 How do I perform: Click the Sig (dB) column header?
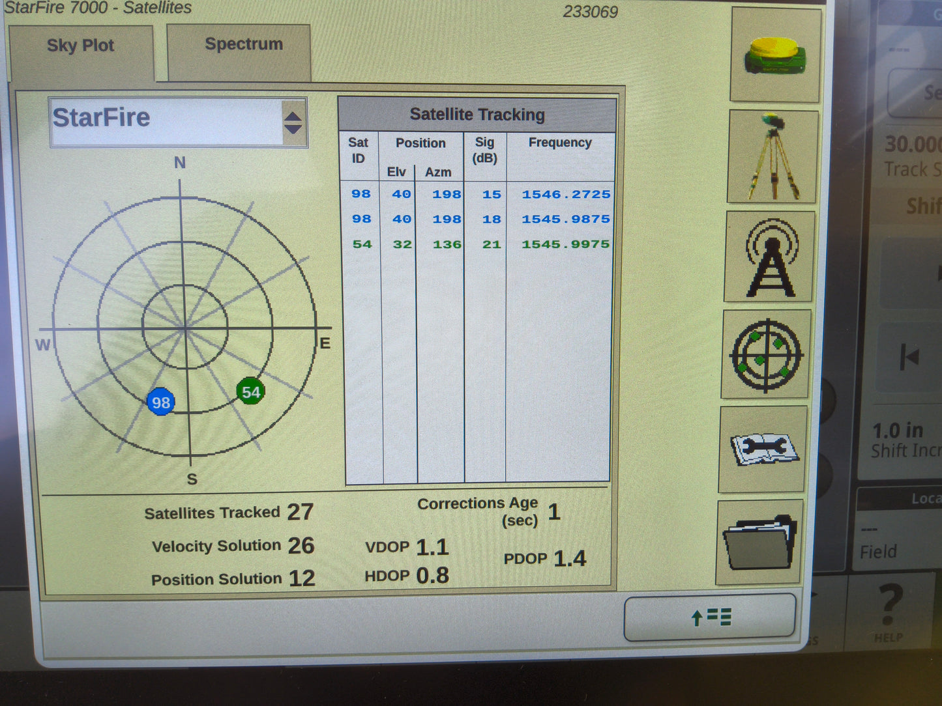point(484,150)
